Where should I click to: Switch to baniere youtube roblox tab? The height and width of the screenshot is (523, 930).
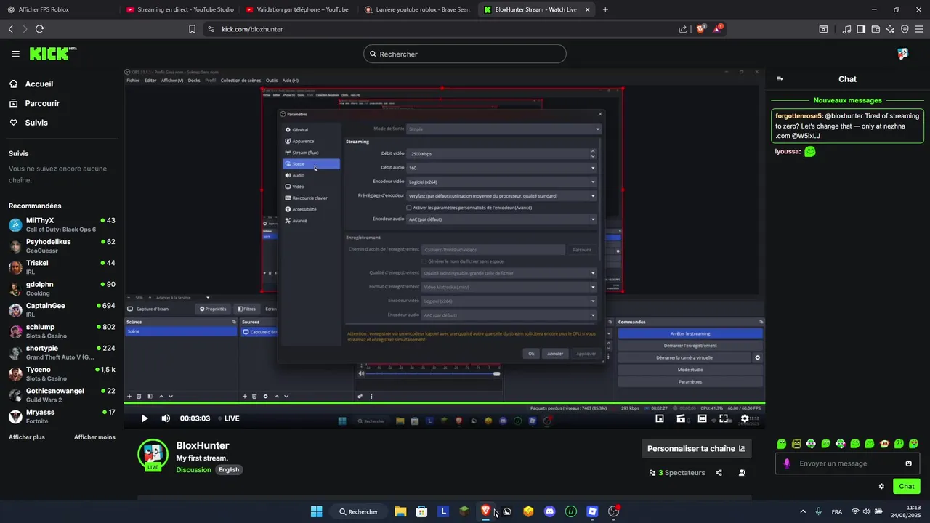pyautogui.click(x=417, y=9)
